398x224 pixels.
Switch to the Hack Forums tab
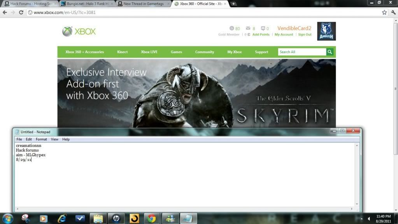pos(30,4)
